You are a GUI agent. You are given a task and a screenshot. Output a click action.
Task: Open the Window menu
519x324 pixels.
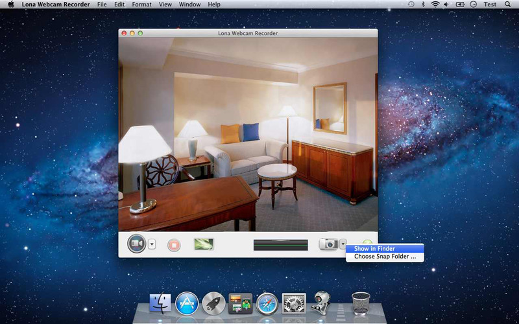click(x=189, y=5)
